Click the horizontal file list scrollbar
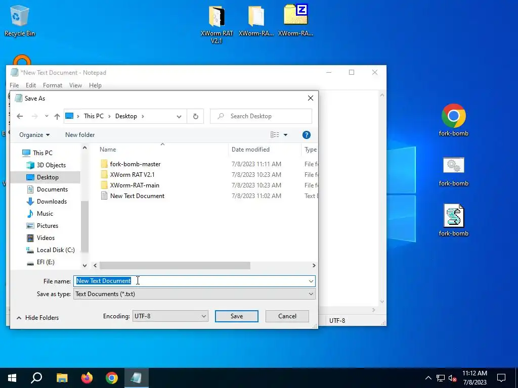This screenshot has height=388, width=518. (175, 266)
